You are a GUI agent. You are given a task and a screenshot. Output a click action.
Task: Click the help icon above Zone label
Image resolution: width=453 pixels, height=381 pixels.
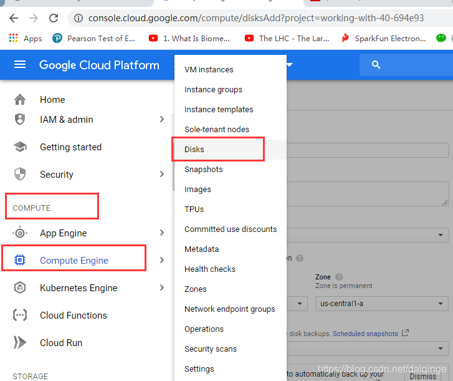[300, 258]
